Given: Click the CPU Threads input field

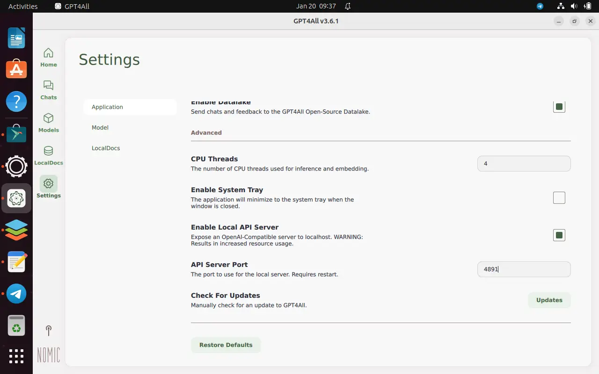Looking at the screenshot, I should click(524, 164).
